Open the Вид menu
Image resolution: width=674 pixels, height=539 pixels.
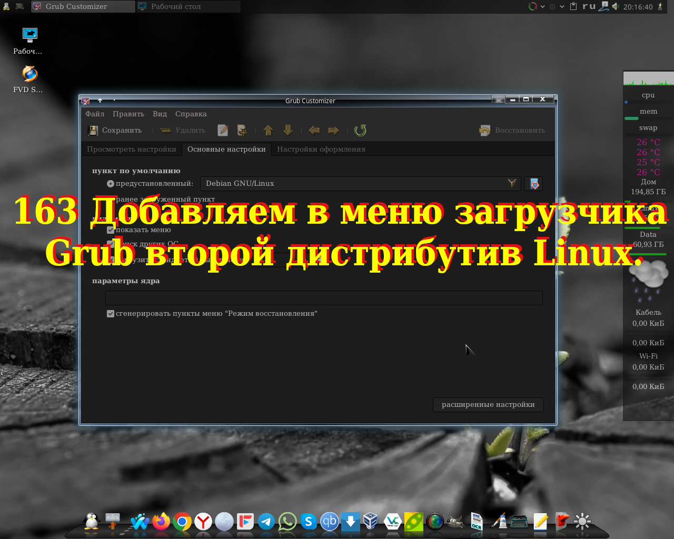[x=160, y=114]
